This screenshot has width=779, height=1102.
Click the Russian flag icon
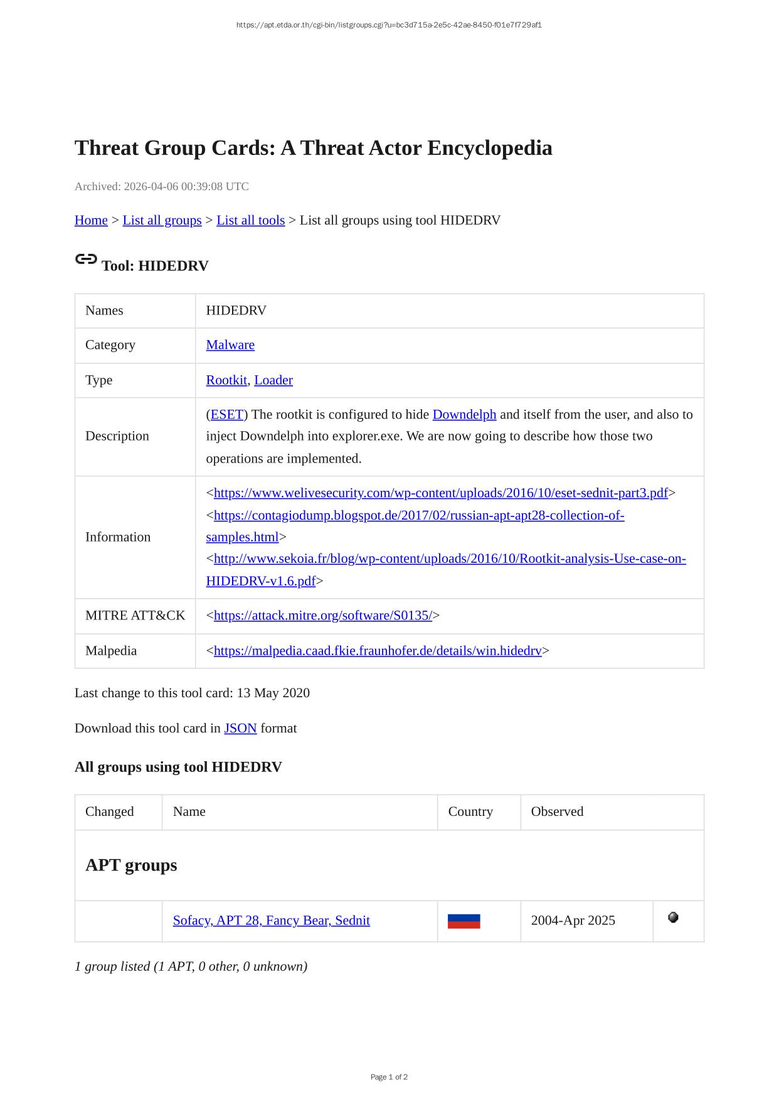[x=464, y=921]
